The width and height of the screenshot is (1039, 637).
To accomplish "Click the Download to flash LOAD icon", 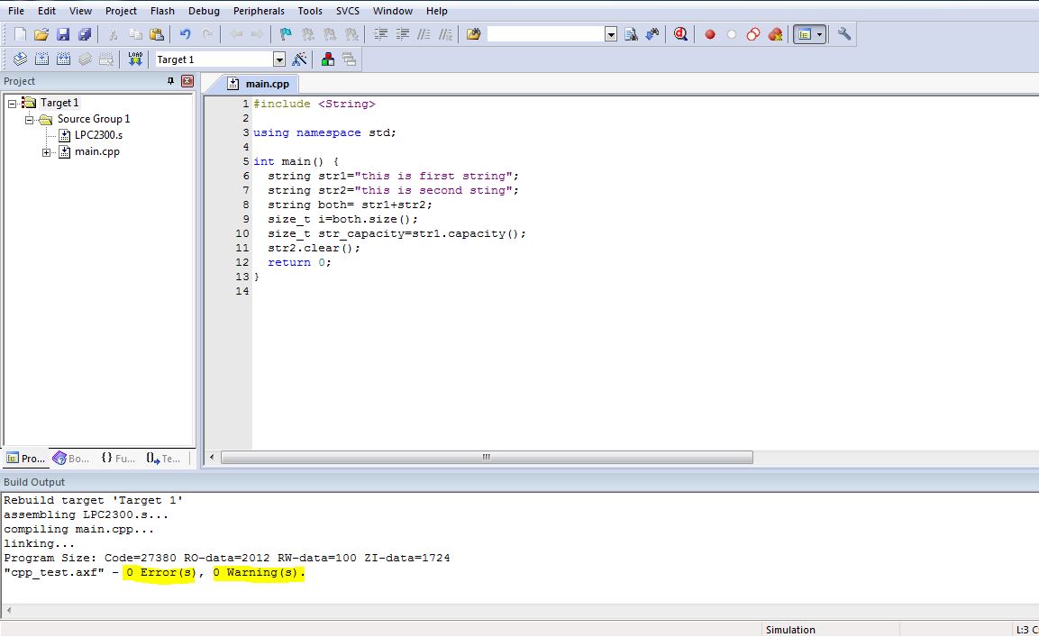I will tap(135, 59).
